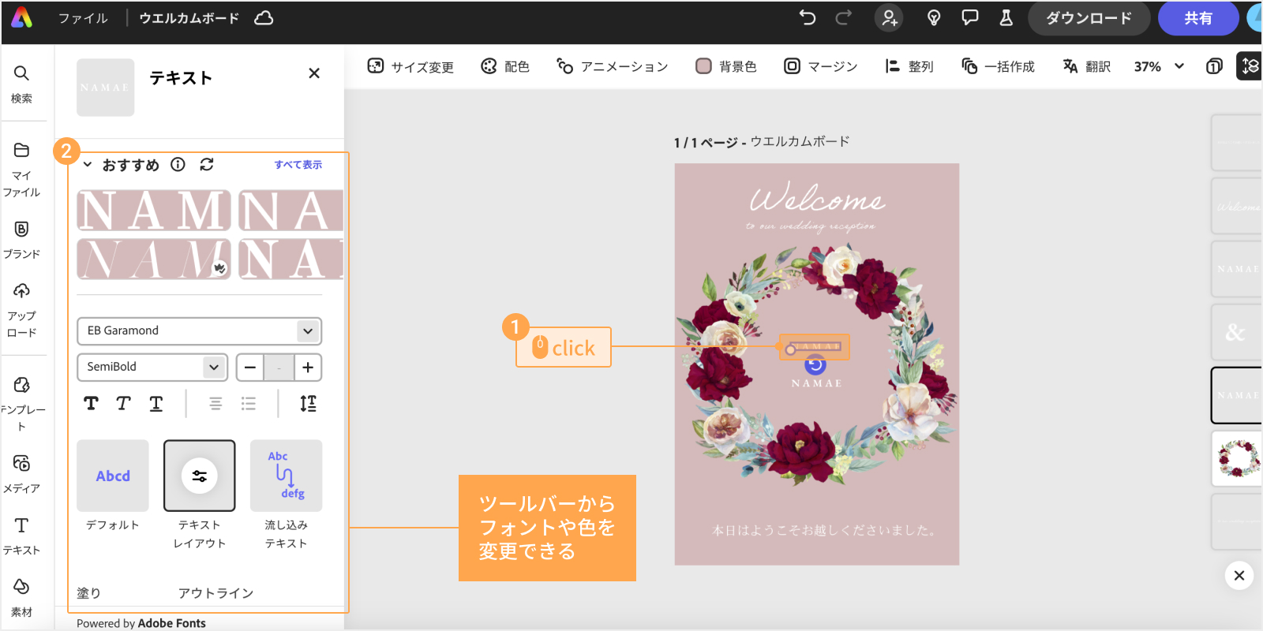Increase font size with plus button
The height and width of the screenshot is (631, 1263).
pyautogui.click(x=308, y=368)
